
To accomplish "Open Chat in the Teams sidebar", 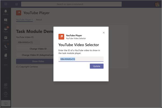I will coord(6,21).
